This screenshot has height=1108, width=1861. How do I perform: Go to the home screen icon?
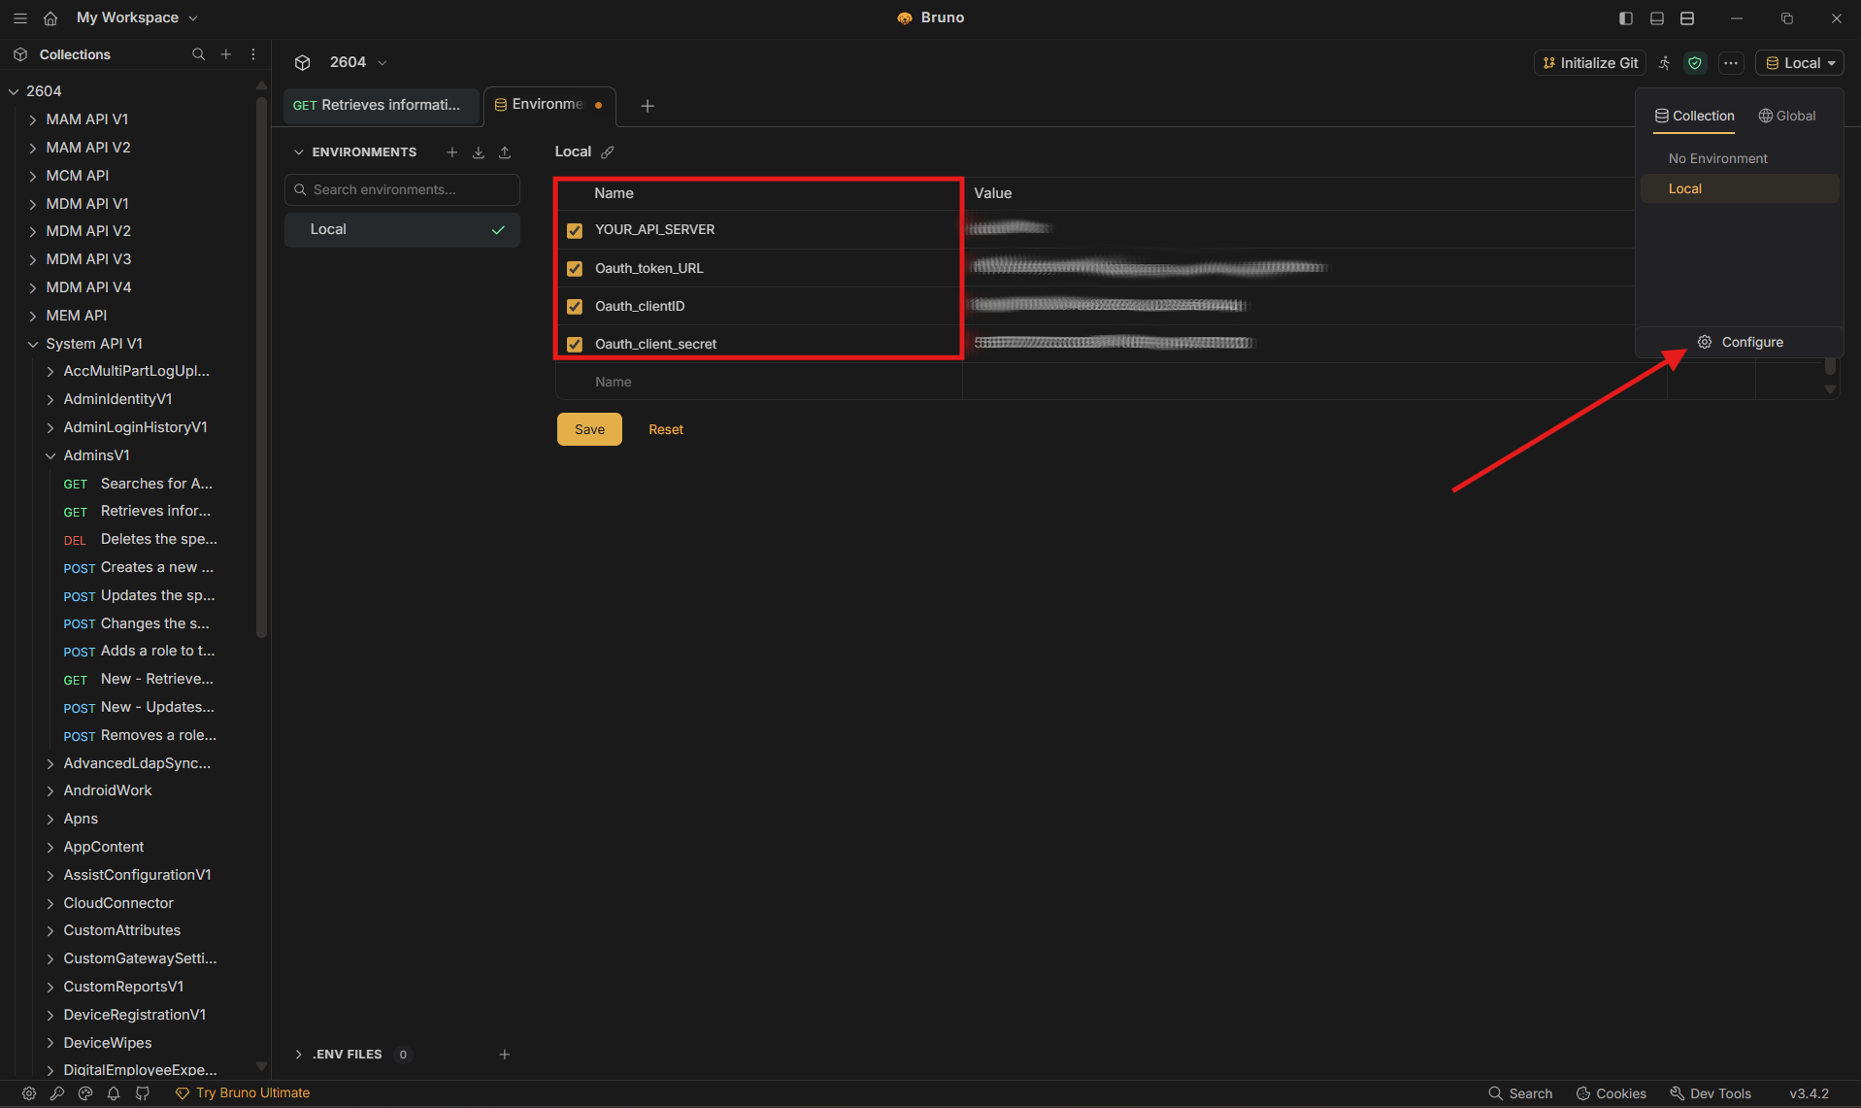click(x=50, y=17)
